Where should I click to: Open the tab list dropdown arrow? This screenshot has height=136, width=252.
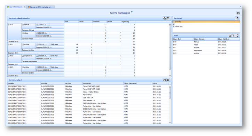coord(240,7)
